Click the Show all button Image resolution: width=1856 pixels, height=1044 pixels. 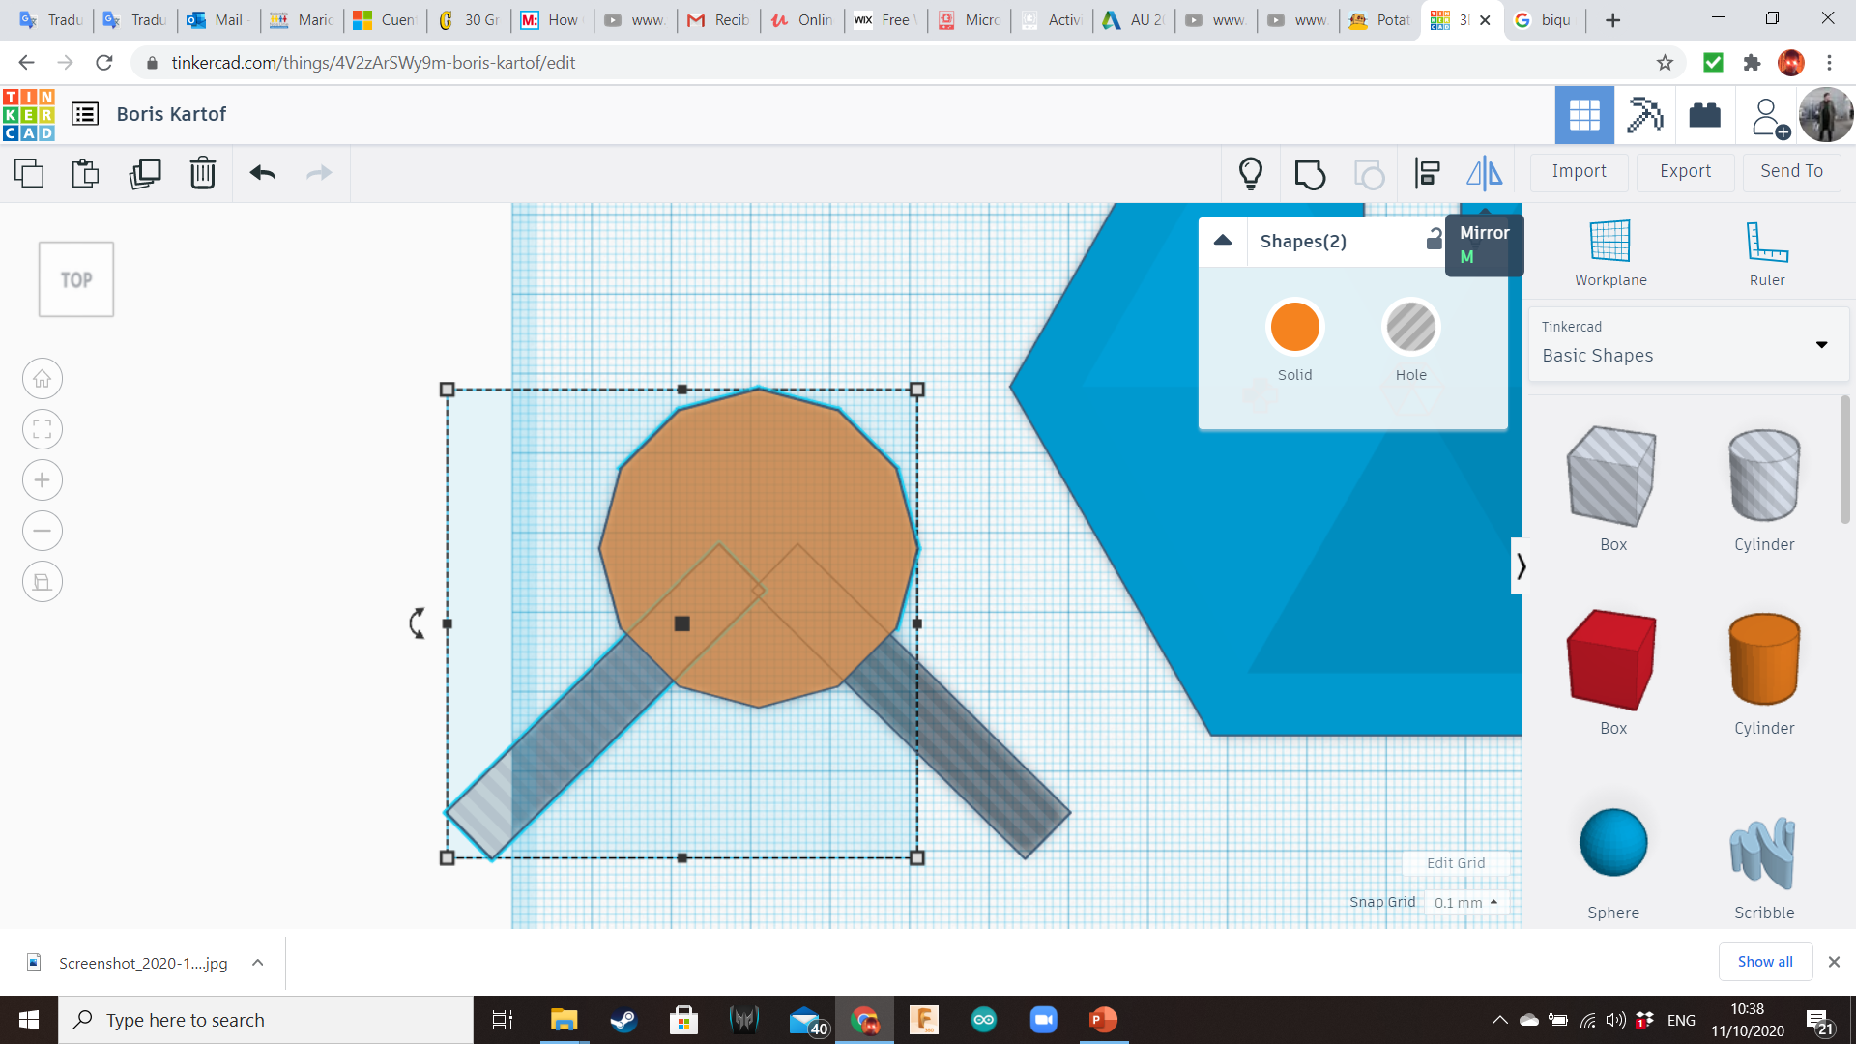click(x=1764, y=960)
